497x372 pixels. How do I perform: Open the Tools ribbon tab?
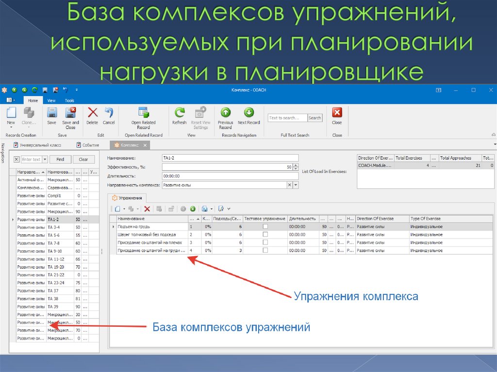click(x=69, y=100)
